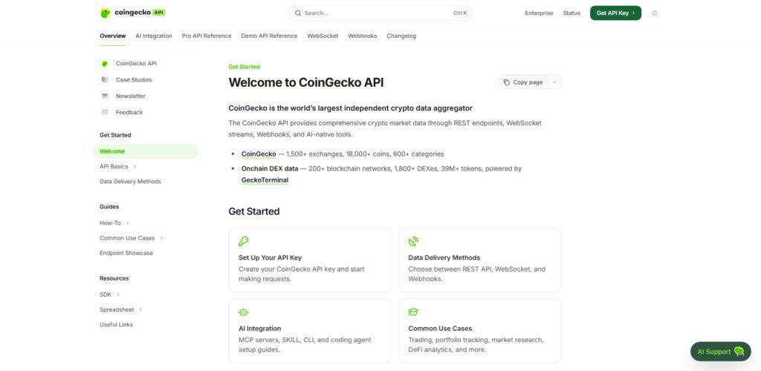
Task: Expand the API Basics sidebar chevron
Action: point(135,167)
